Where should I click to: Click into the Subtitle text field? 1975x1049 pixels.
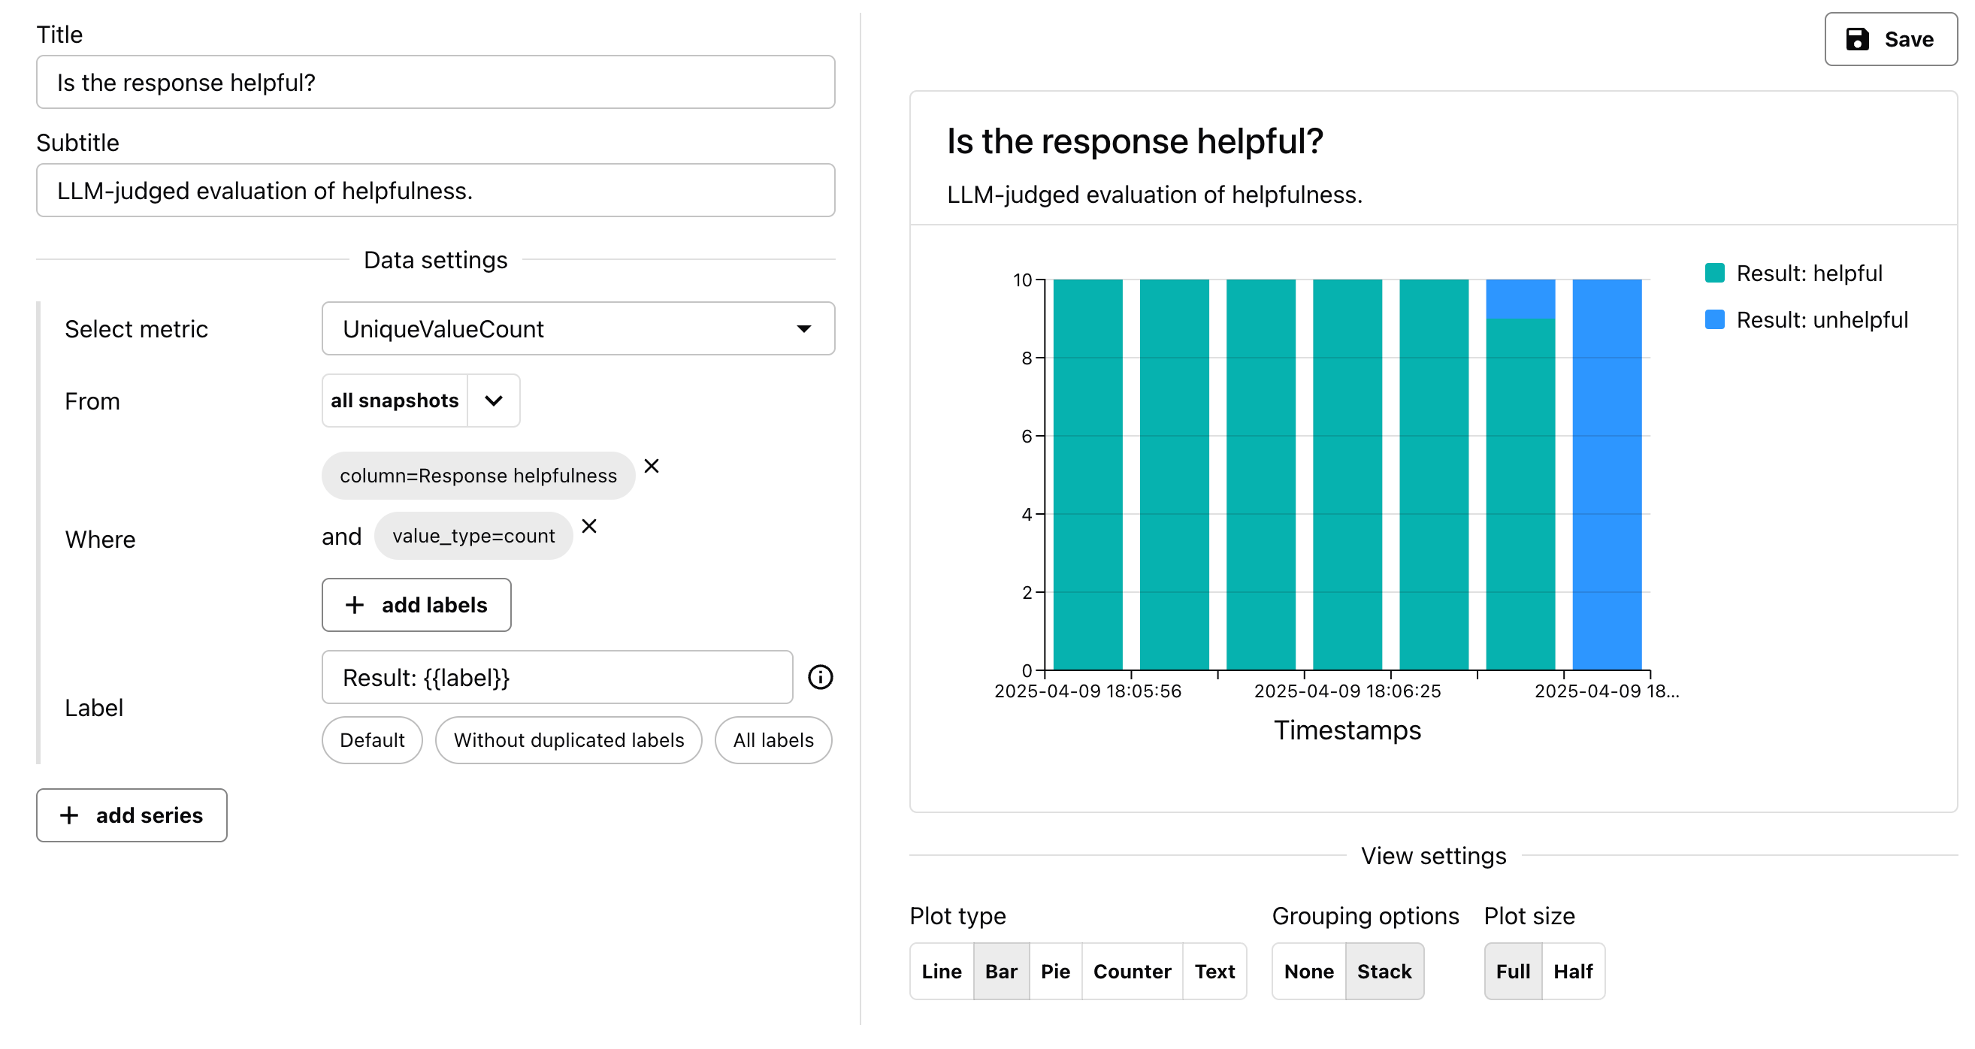coord(434,190)
